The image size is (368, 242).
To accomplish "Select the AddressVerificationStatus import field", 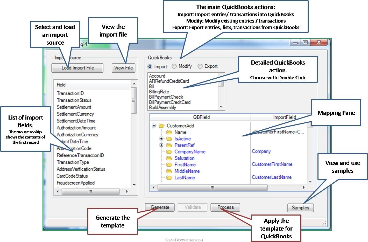I will pos(81,169).
